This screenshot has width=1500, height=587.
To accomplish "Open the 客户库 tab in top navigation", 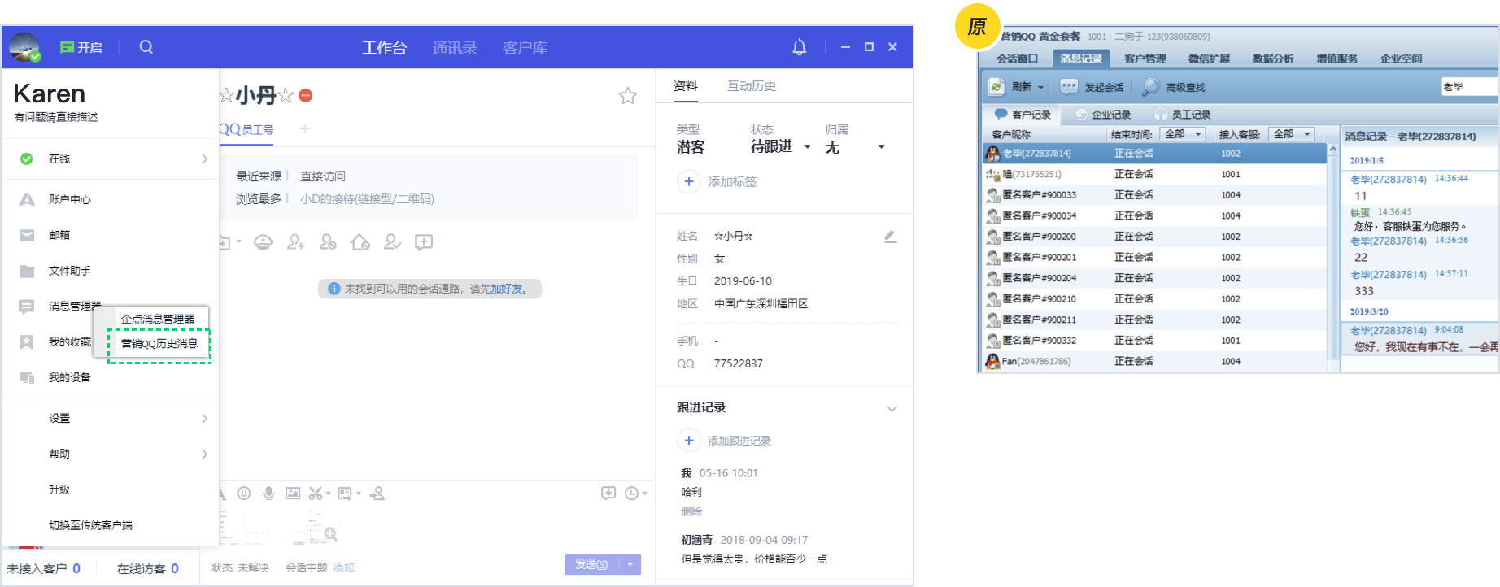I will coord(525,48).
